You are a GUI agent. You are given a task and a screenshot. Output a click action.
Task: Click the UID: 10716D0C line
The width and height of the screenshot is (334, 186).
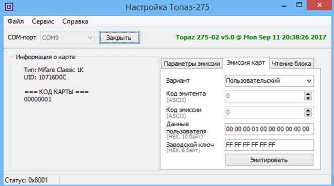click(x=45, y=77)
